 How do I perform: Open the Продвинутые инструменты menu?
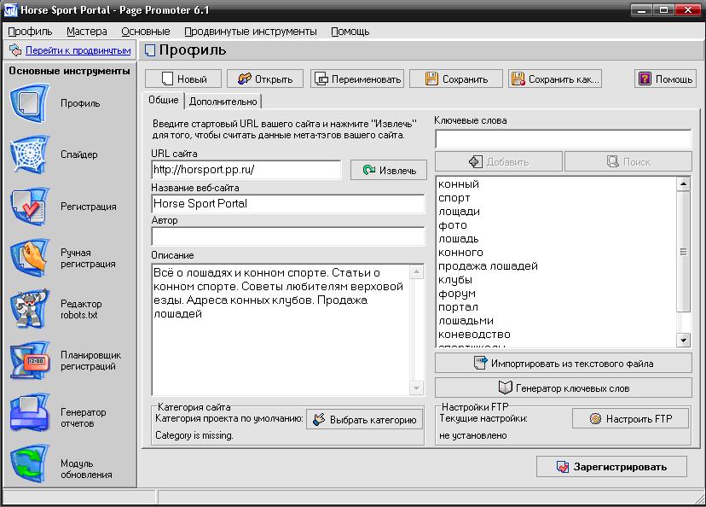pos(250,32)
